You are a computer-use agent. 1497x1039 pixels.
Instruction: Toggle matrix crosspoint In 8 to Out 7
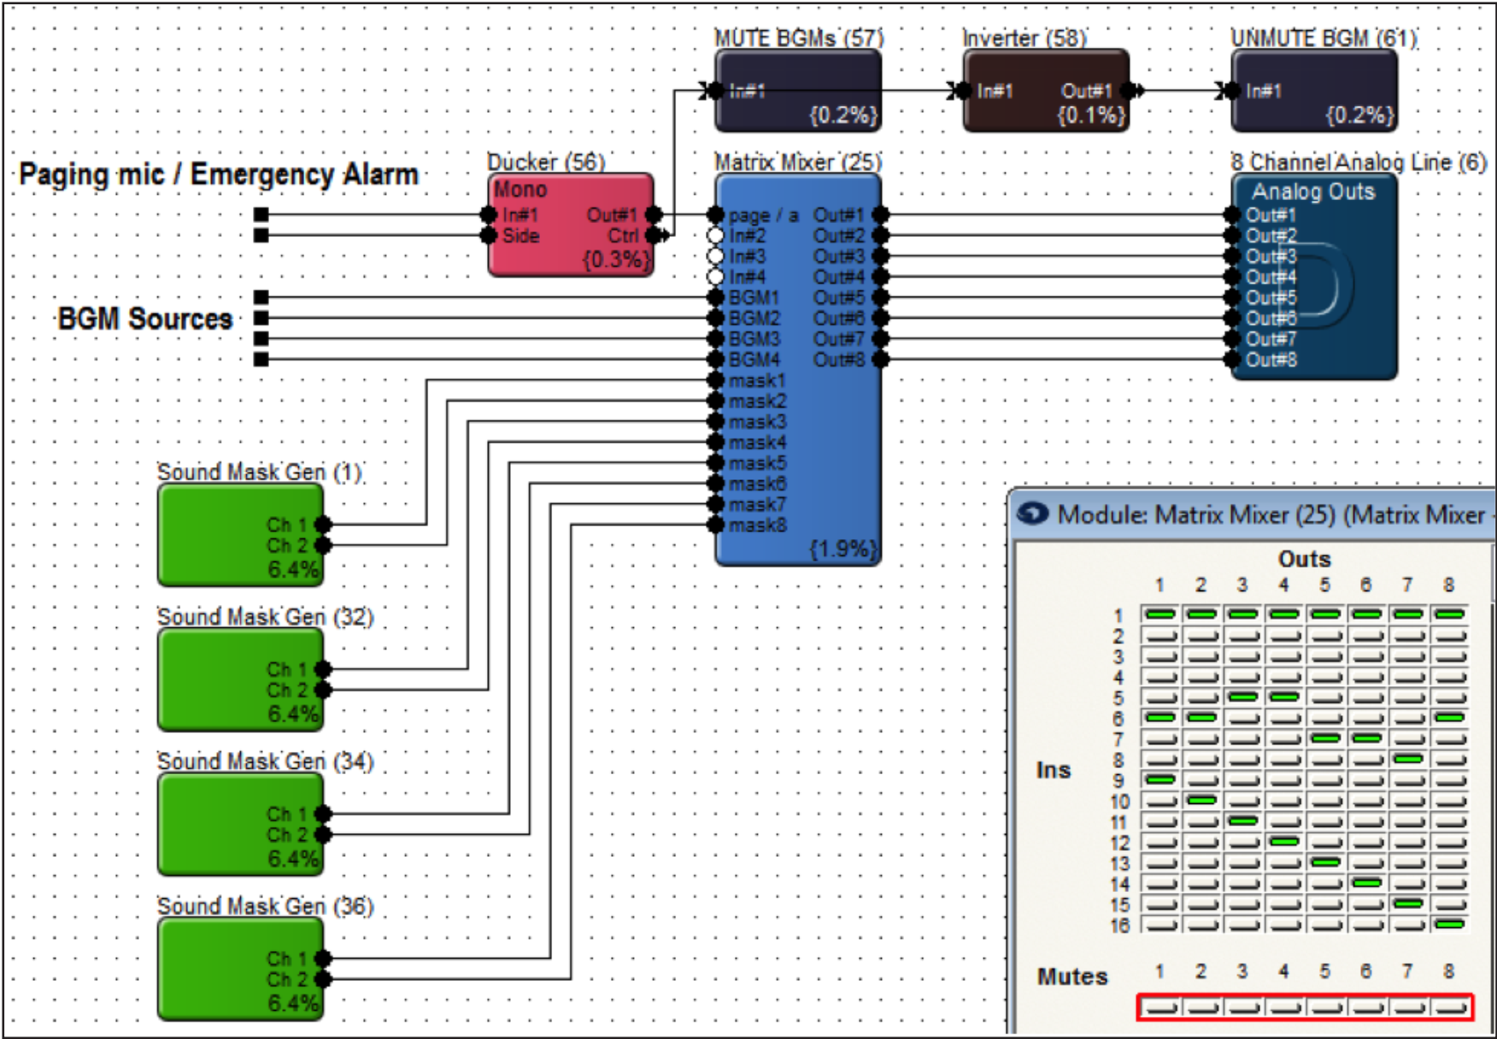coord(1408,759)
